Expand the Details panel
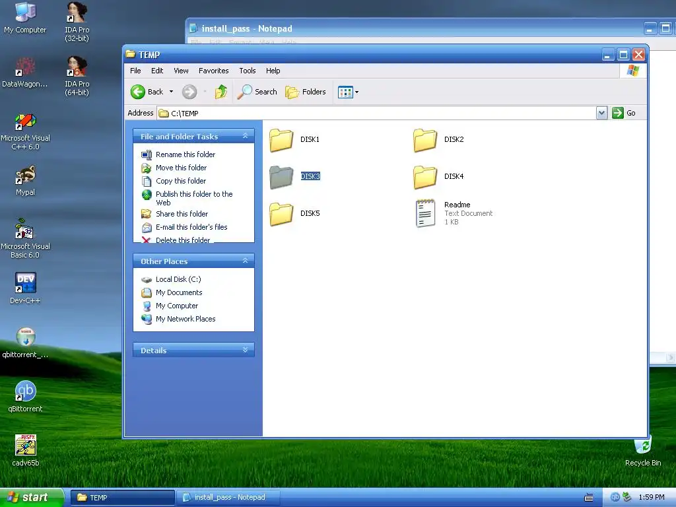The height and width of the screenshot is (507, 676). (x=246, y=350)
